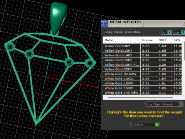Select the Yellow Gold:9KY row

(142, 46)
